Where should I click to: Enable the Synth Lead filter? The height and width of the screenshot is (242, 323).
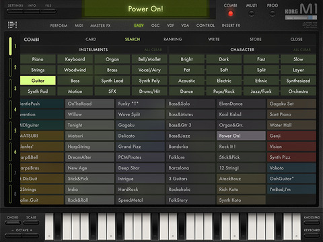[112, 81]
